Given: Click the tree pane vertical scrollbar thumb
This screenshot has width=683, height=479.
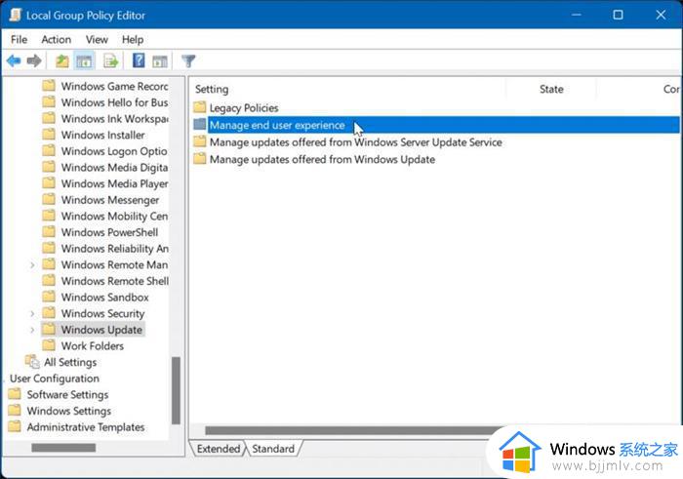Looking at the screenshot, I should point(176,390).
